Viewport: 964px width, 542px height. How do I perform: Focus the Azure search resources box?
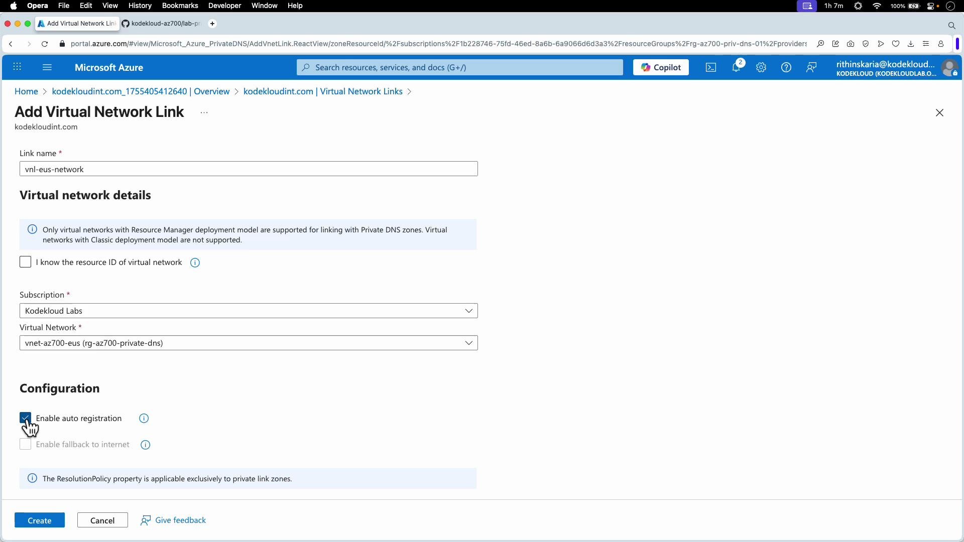(x=459, y=67)
